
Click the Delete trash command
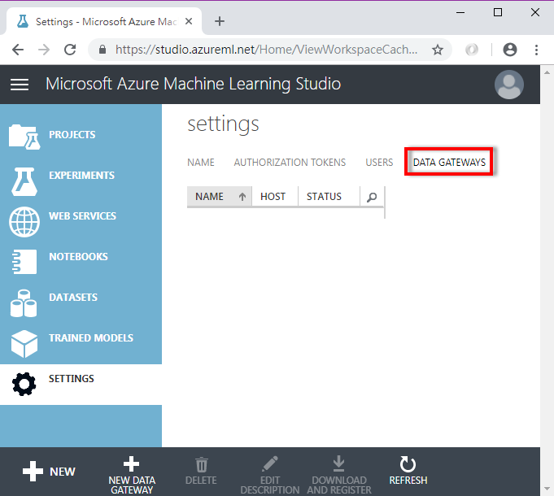pyautogui.click(x=201, y=472)
